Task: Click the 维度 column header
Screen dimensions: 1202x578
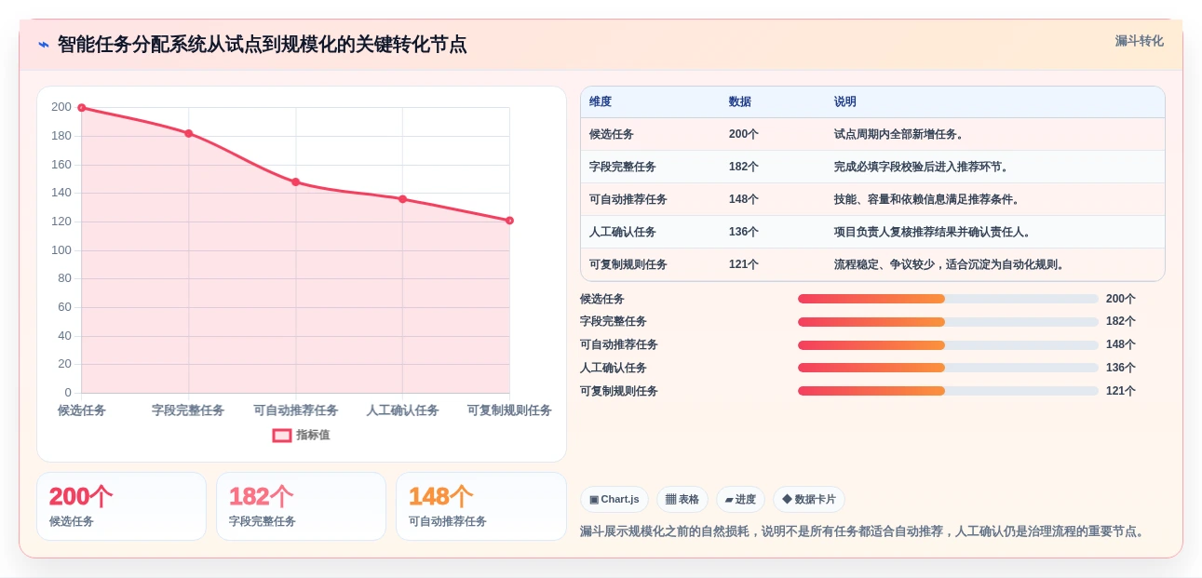Action: tap(601, 102)
